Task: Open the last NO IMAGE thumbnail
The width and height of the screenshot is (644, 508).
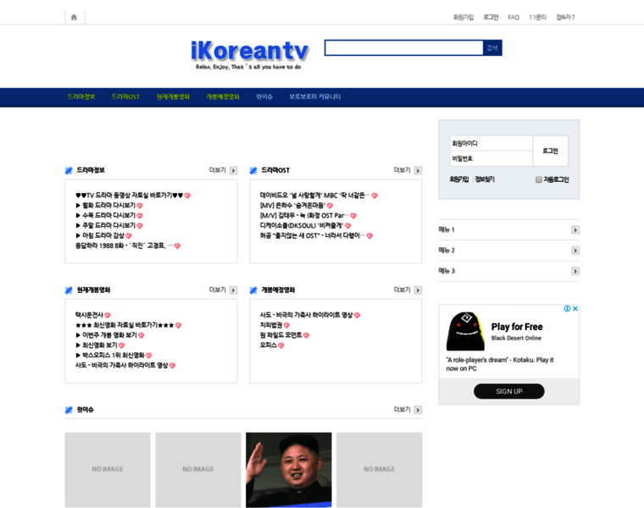Action: click(379, 470)
